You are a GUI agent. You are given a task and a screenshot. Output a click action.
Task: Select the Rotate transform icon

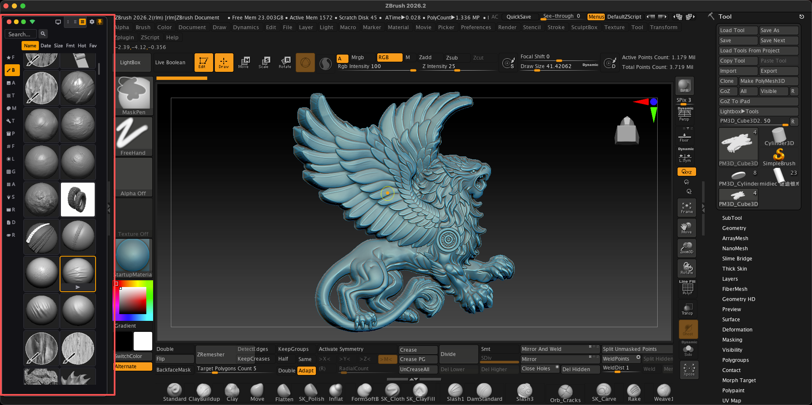(x=285, y=63)
